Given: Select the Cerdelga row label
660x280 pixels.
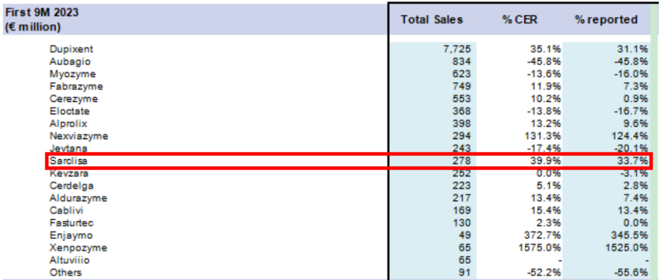Looking at the screenshot, I should 70,185.
